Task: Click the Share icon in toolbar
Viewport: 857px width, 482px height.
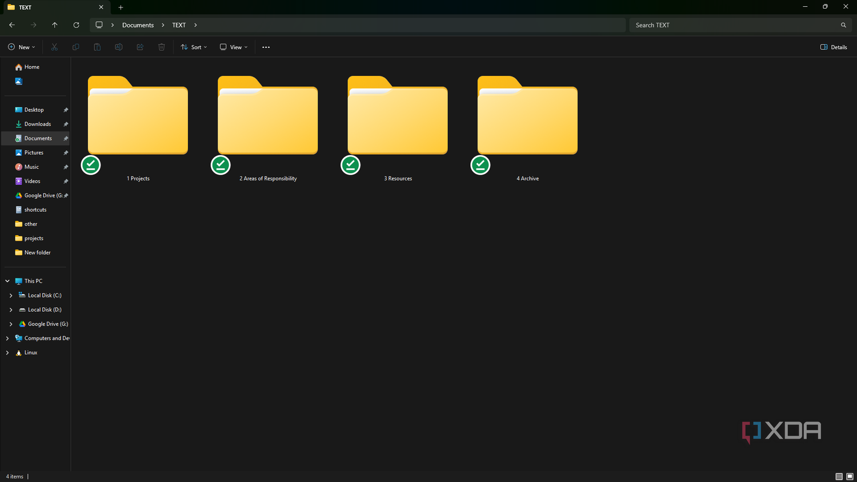Action: (140, 47)
